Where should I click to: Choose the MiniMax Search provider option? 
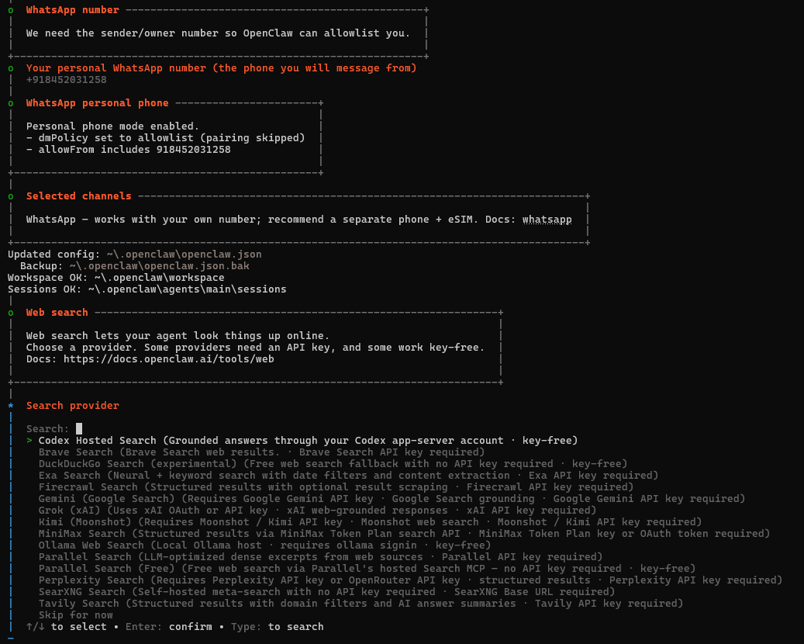[x=404, y=534]
